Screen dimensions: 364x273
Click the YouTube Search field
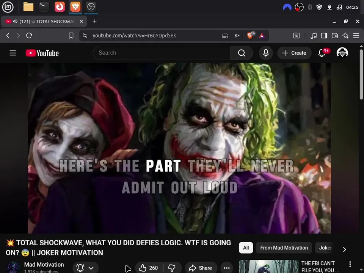point(162,53)
